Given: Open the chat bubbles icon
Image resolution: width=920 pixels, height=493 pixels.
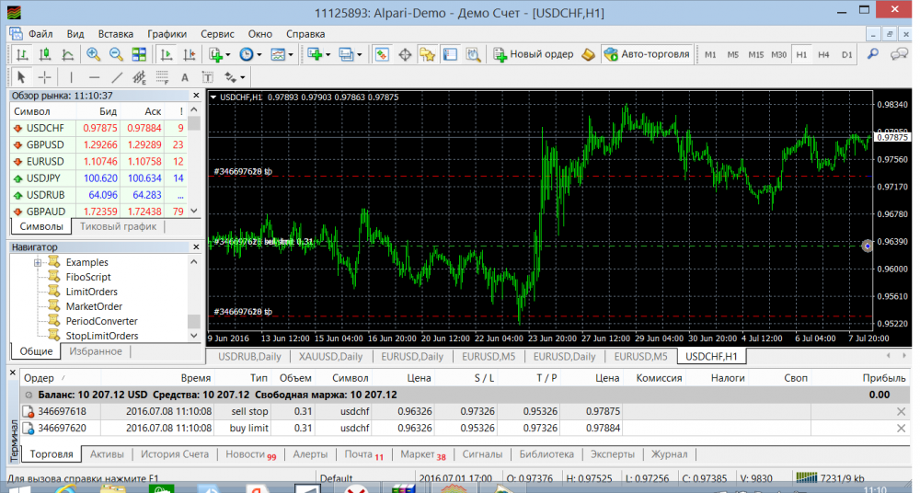Looking at the screenshot, I should [898, 54].
